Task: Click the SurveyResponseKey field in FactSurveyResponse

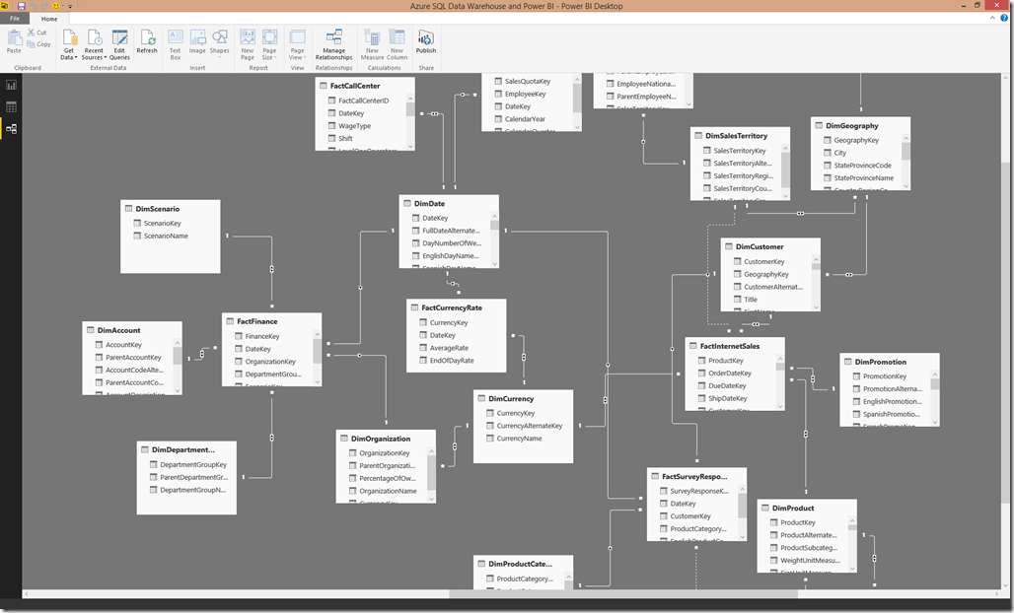Action: click(699, 491)
